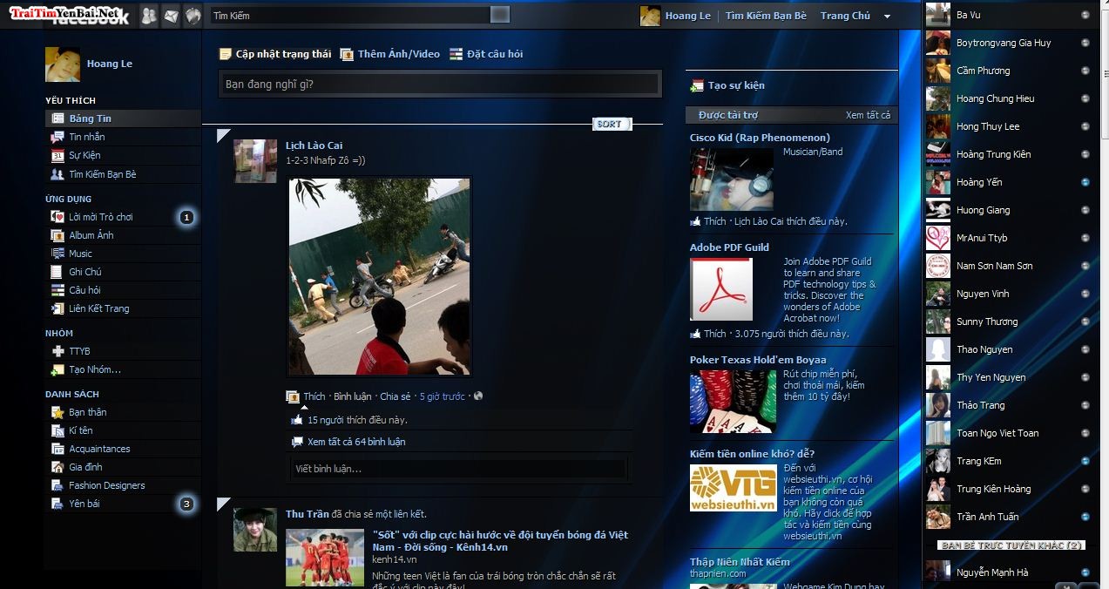
Task: Open the notifications globe icon in top bar
Action: pyautogui.click(x=193, y=16)
